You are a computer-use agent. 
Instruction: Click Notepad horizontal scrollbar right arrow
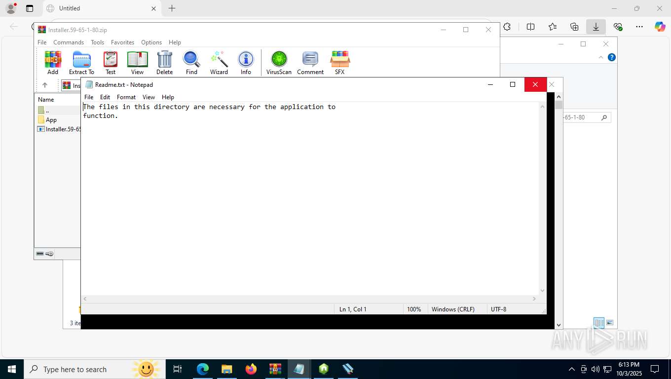(x=534, y=299)
